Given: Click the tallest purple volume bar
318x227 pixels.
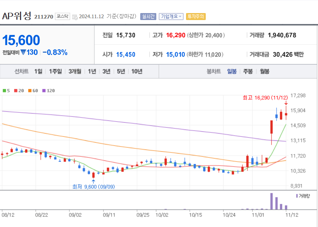Looking at the screenshot, I should [x=271, y=201].
